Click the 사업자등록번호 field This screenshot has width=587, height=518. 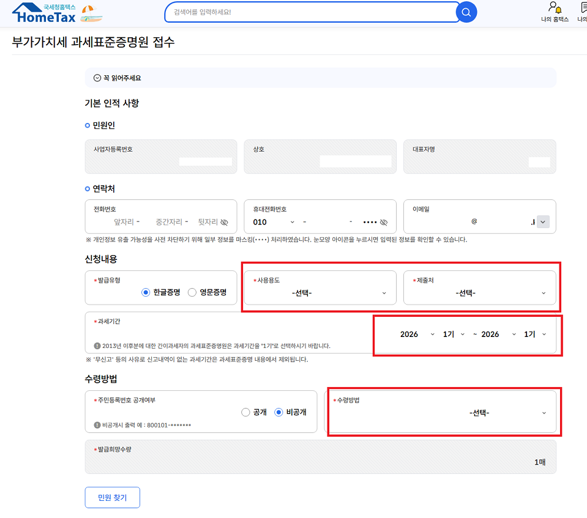click(x=161, y=157)
